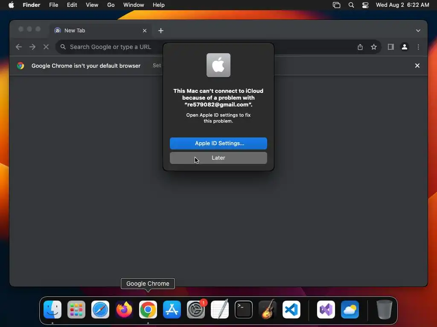Open the Edit menu
Viewport: 437px width, 327px height.
point(72,5)
